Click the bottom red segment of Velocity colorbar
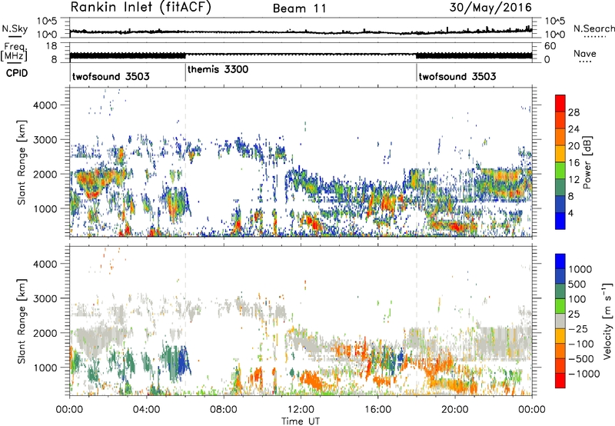The image size is (615, 426). tap(560, 381)
